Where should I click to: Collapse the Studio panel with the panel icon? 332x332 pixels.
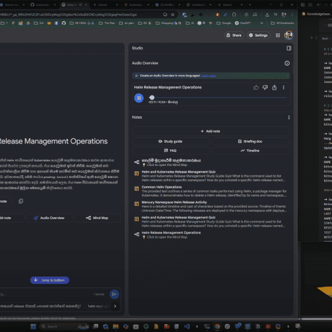click(x=289, y=48)
